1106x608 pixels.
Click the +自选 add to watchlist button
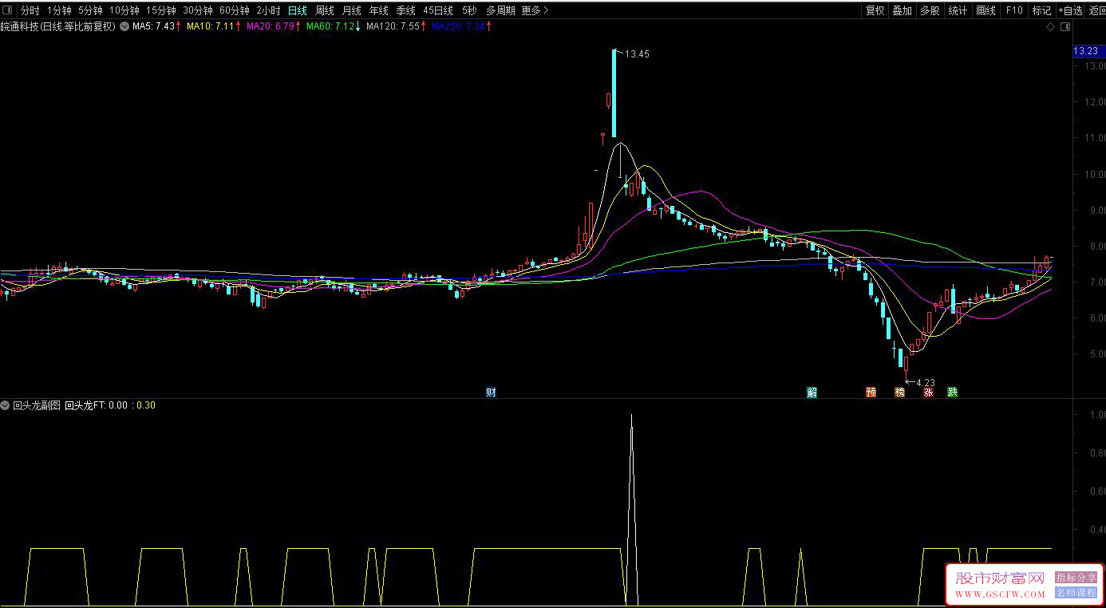click(x=1070, y=10)
